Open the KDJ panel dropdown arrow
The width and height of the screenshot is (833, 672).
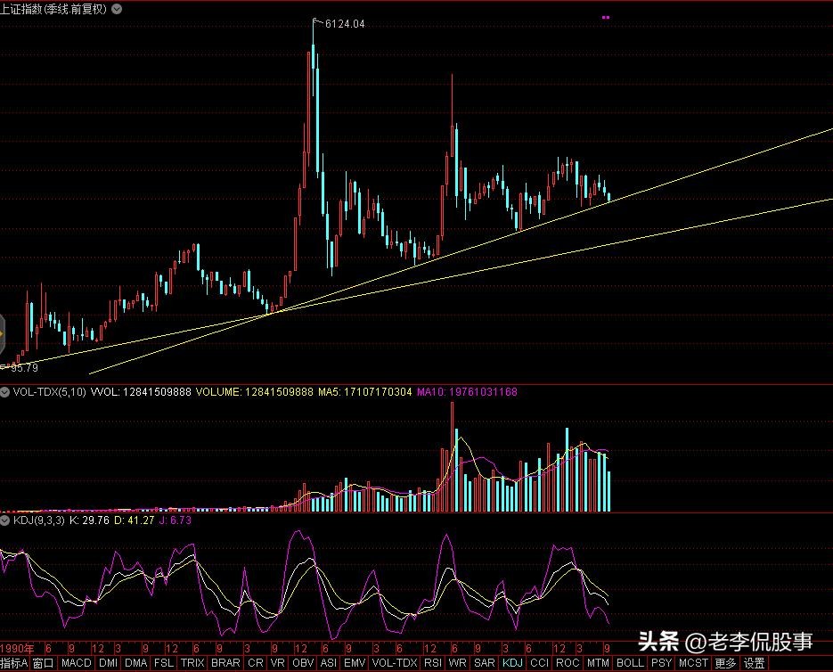(x=5, y=519)
